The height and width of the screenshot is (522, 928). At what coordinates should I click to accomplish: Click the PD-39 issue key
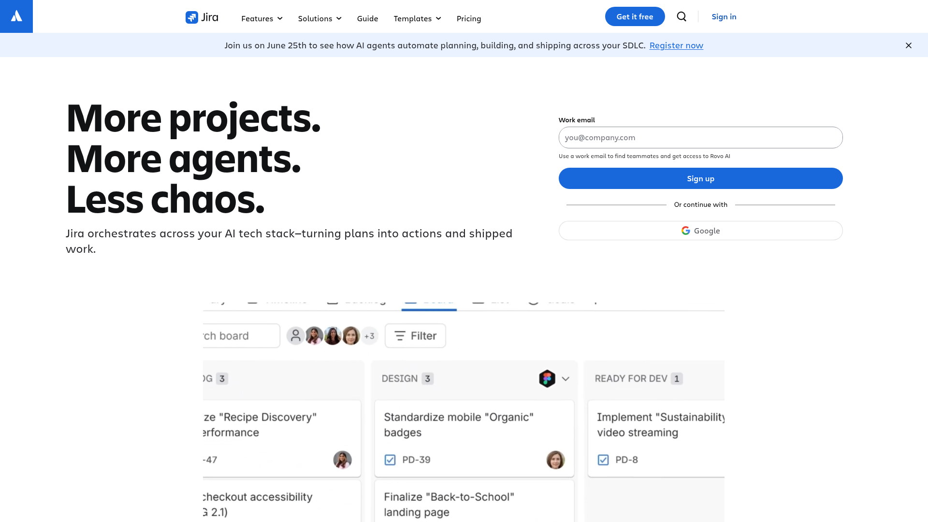(416, 460)
